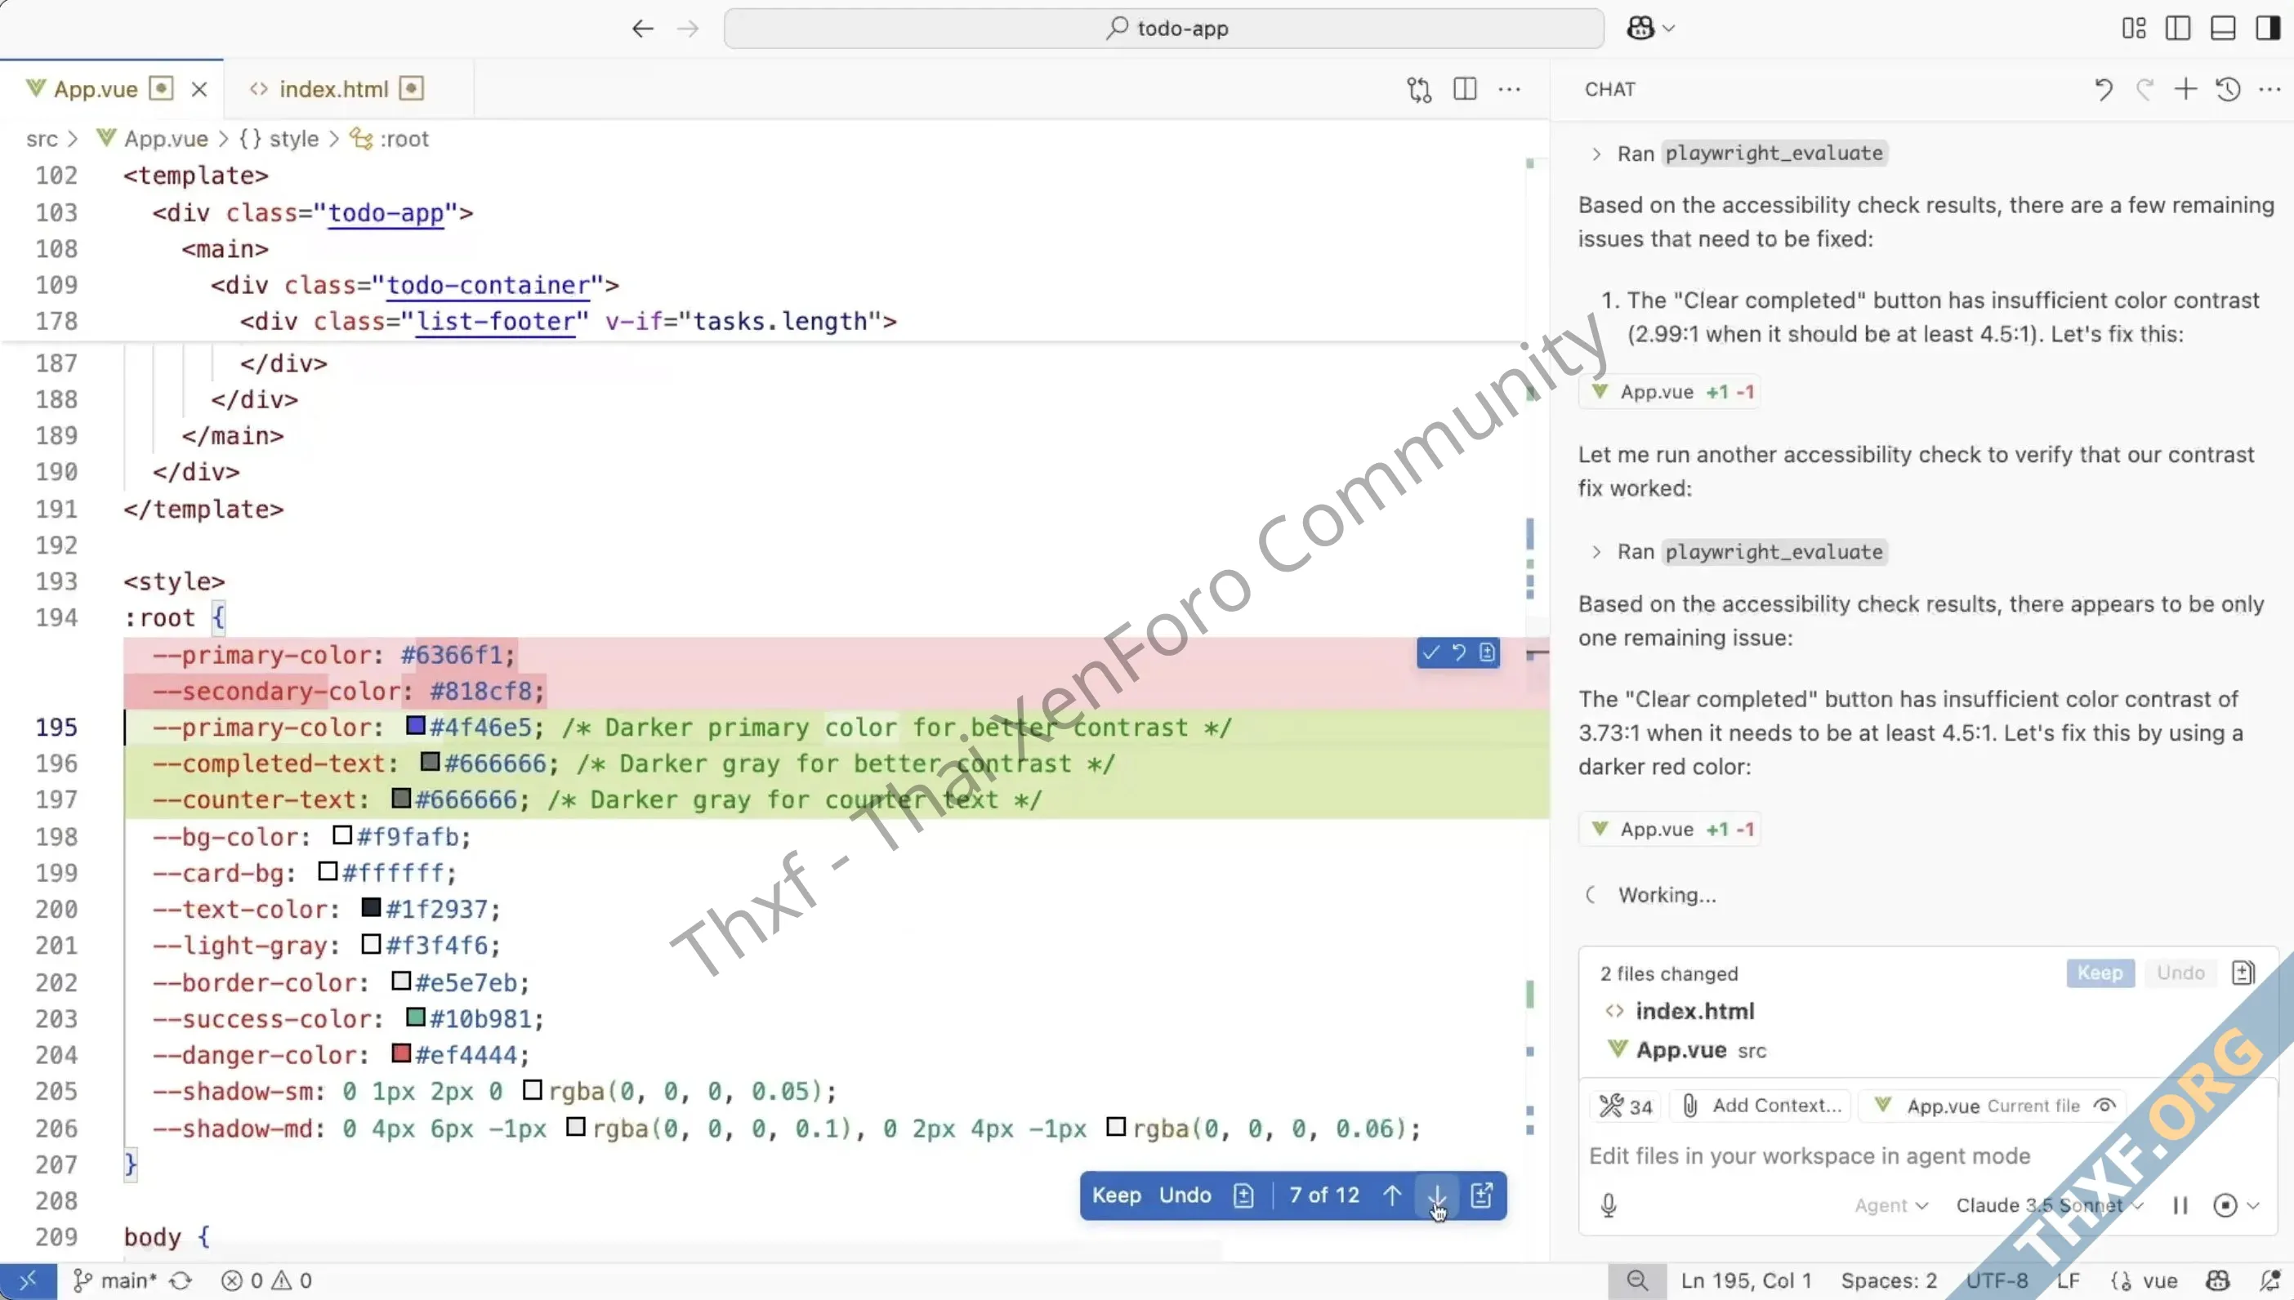Click the style breadcrumb
The width and height of the screenshot is (2294, 1300).
294,140
